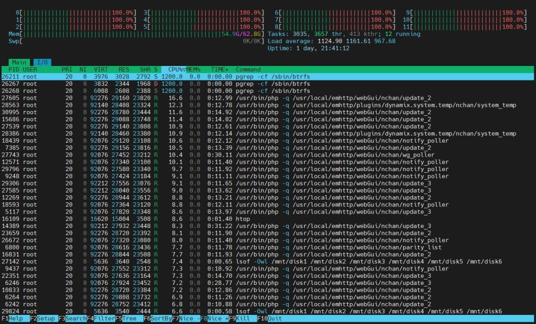Sort by the Command column header
This screenshot has height=324, width=536.
[248, 69]
